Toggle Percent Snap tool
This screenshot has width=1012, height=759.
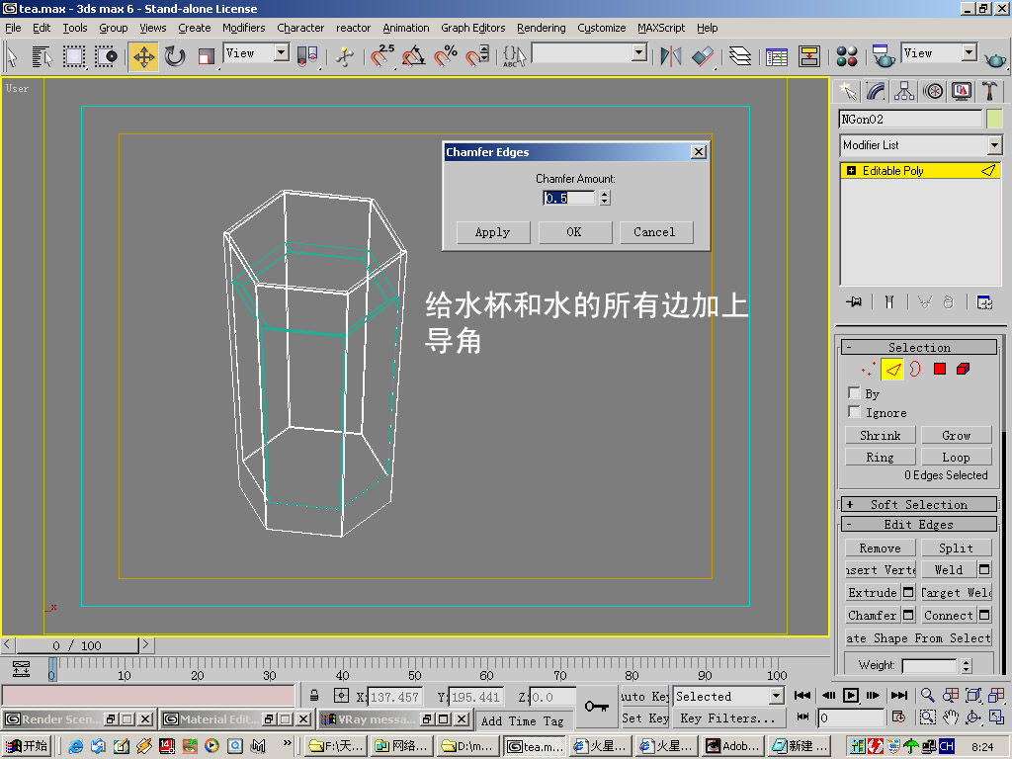click(446, 56)
